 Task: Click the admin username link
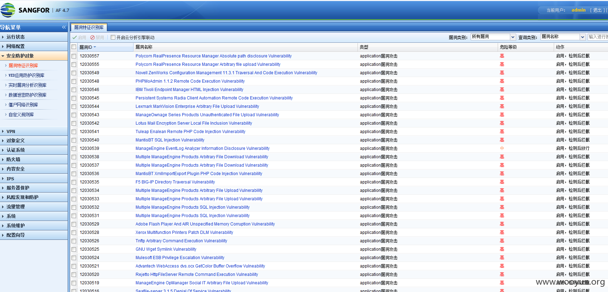(578, 10)
